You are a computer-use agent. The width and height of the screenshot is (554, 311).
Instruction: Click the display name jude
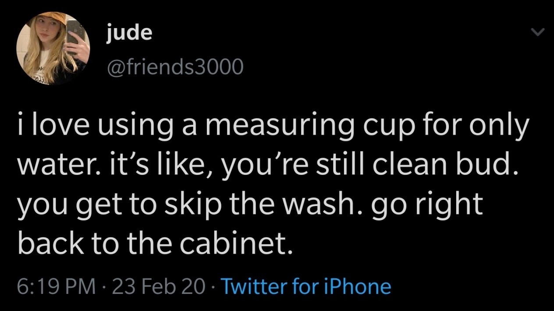tap(129, 33)
